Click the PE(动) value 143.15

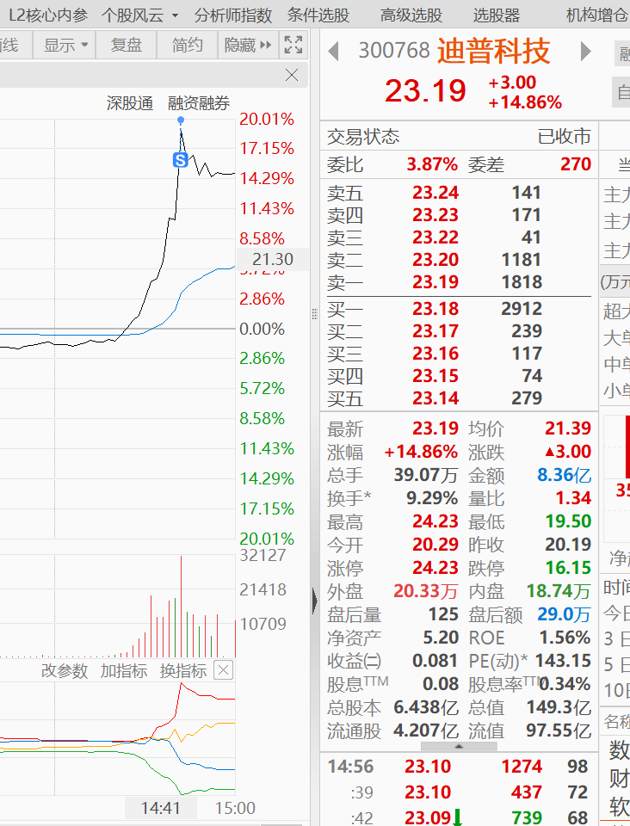click(563, 660)
